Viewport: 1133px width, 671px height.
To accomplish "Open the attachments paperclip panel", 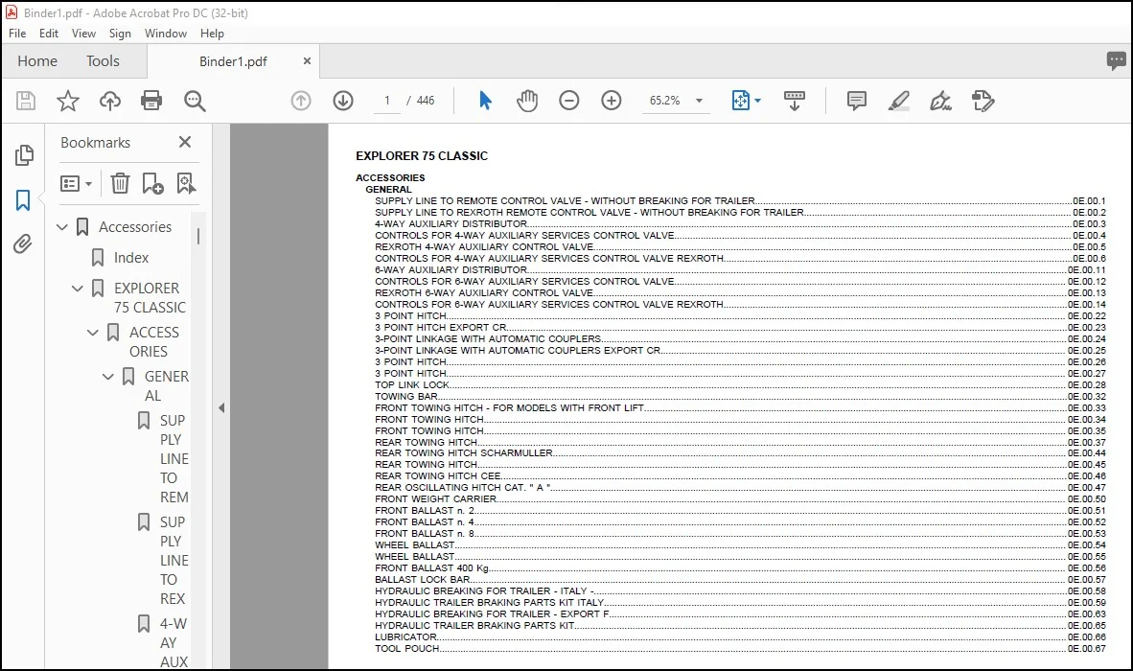I will [23, 244].
